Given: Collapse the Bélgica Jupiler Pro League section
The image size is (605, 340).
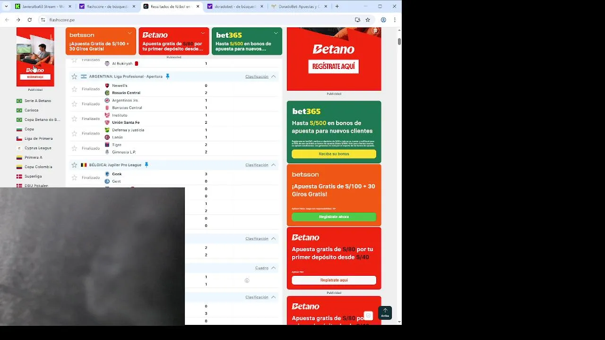Looking at the screenshot, I should [273, 165].
